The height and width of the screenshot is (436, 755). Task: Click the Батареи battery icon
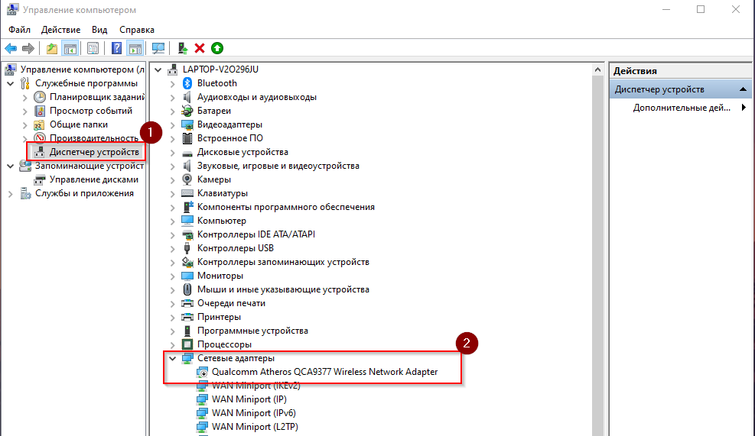pyautogui.click(x=187, y=111)
